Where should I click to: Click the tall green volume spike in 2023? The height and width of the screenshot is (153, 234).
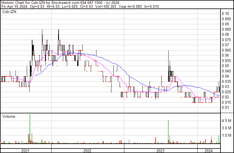(168, 132)
